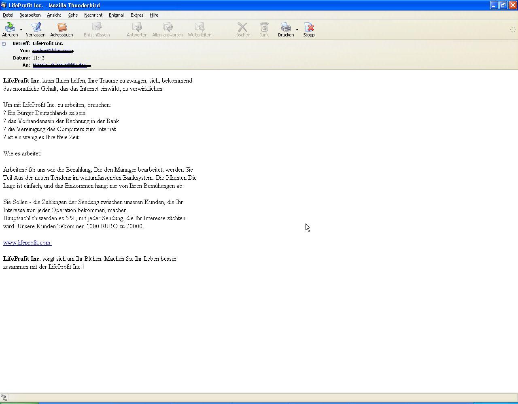Open the Enigmail menu
This screenshot has height=404, width=518.
point(117,15)
